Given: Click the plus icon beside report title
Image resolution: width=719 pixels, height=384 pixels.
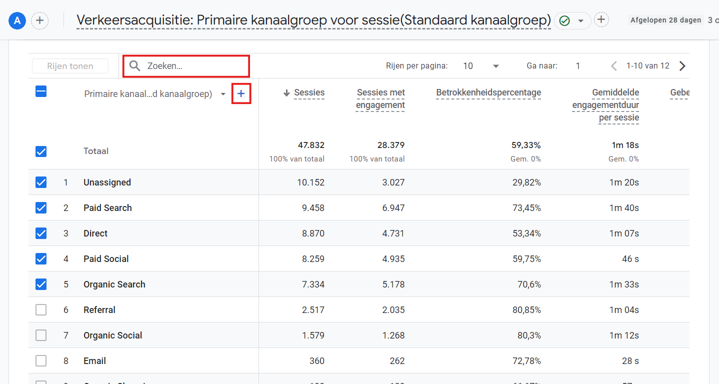Looking at the screenshot, I should [601, 20].
